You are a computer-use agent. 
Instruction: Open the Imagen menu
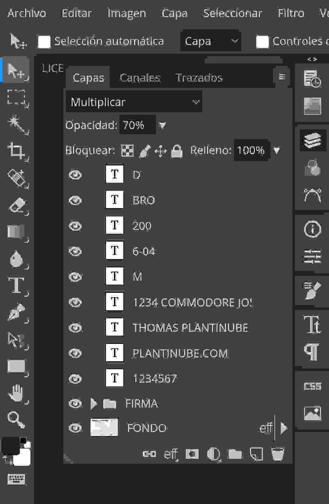click(127, 13)
